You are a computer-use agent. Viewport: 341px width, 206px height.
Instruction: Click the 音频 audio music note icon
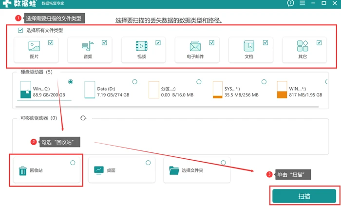coord(88,46)
